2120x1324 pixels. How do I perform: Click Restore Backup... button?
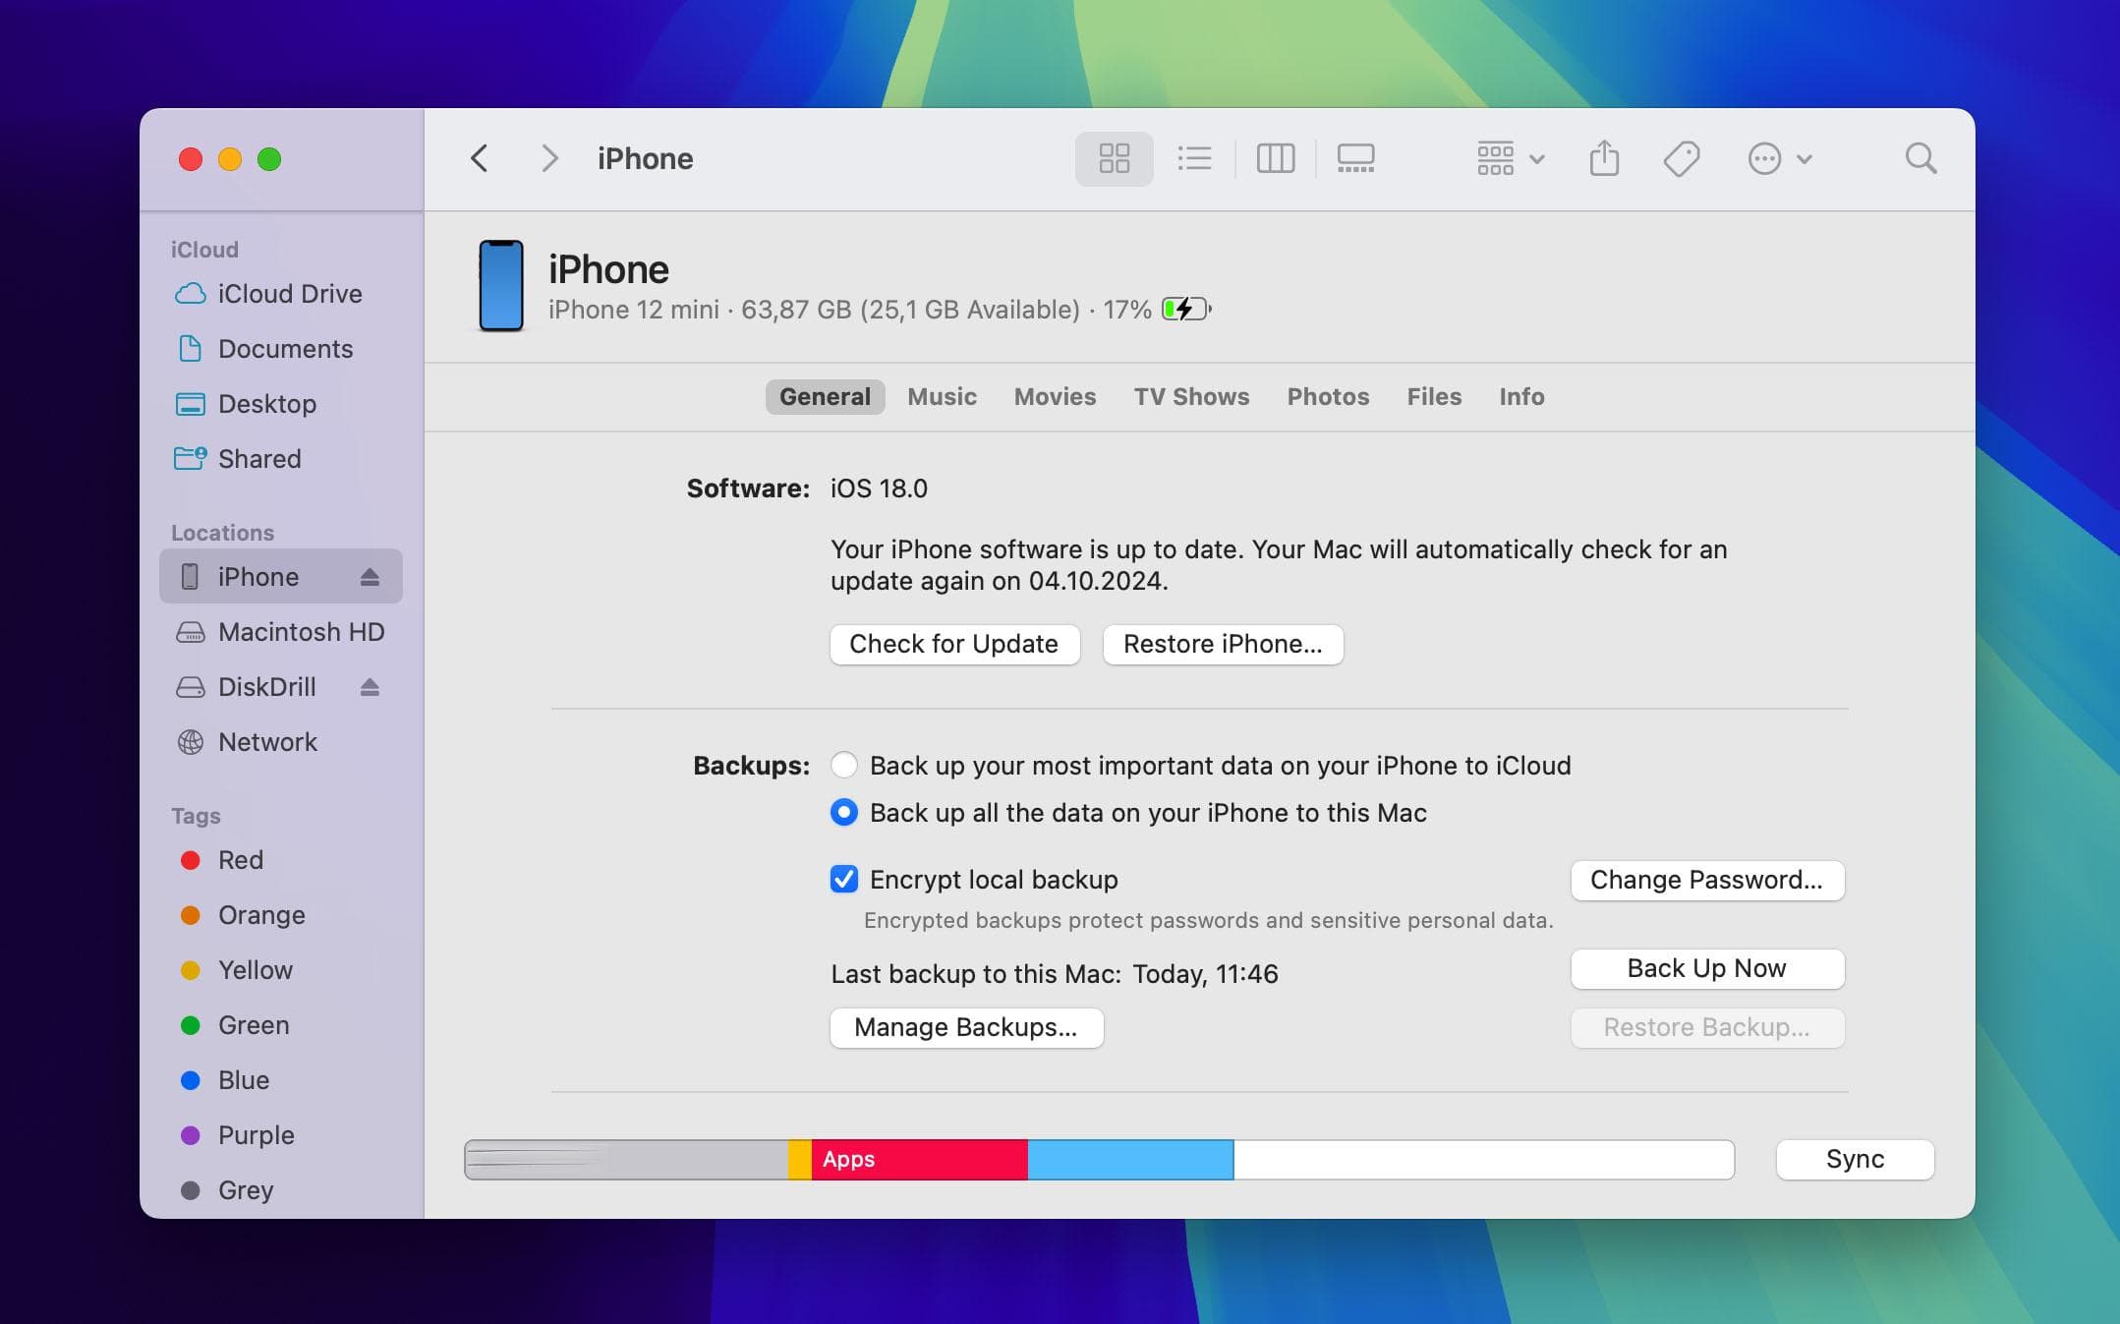coord(1707,1028)
